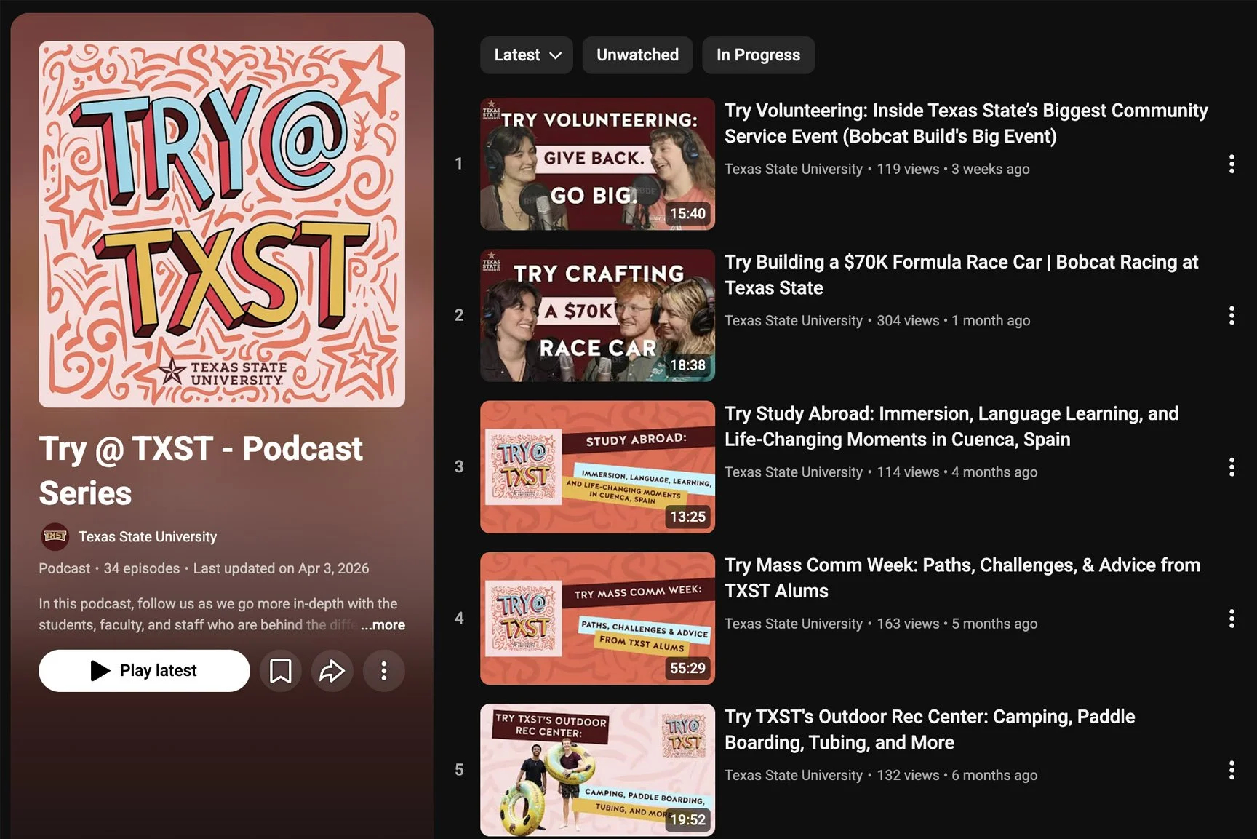Click the Try @ TXST - Podcast Series heading
Viewport: 1257px width, 839px height.
[201, 471]
